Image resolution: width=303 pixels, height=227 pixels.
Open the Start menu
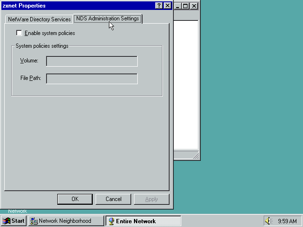[x=13, y=221]
